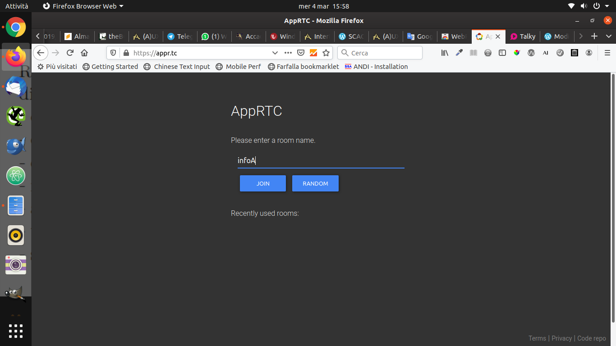This screenshot has width=616, height=346.
Task: Click the tracking protection shield icon
Action: [114, 53]
